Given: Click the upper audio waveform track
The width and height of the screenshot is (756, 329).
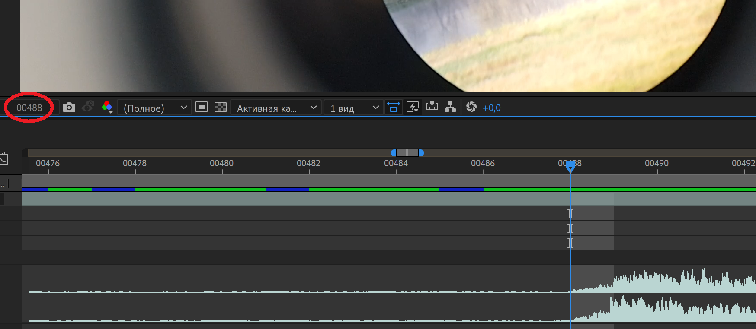Looking at the screenshot, I should tap(389, 279).
